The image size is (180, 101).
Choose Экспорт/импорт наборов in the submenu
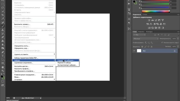67,65
